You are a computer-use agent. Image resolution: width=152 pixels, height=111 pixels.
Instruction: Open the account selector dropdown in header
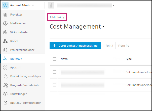point(113,5)
